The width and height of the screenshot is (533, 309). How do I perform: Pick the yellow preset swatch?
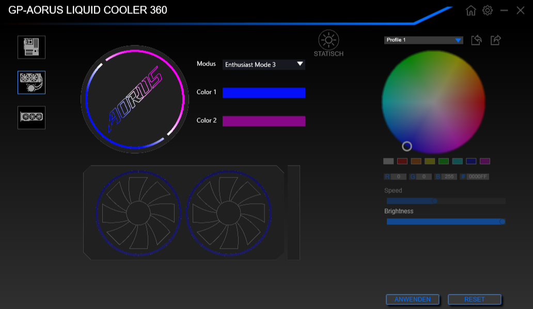click(430, 161)
